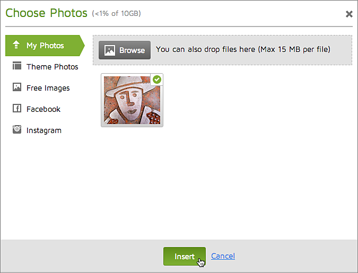Click the Theme Photos layout icon
This screenshot has width=358, height=273.
17,66
